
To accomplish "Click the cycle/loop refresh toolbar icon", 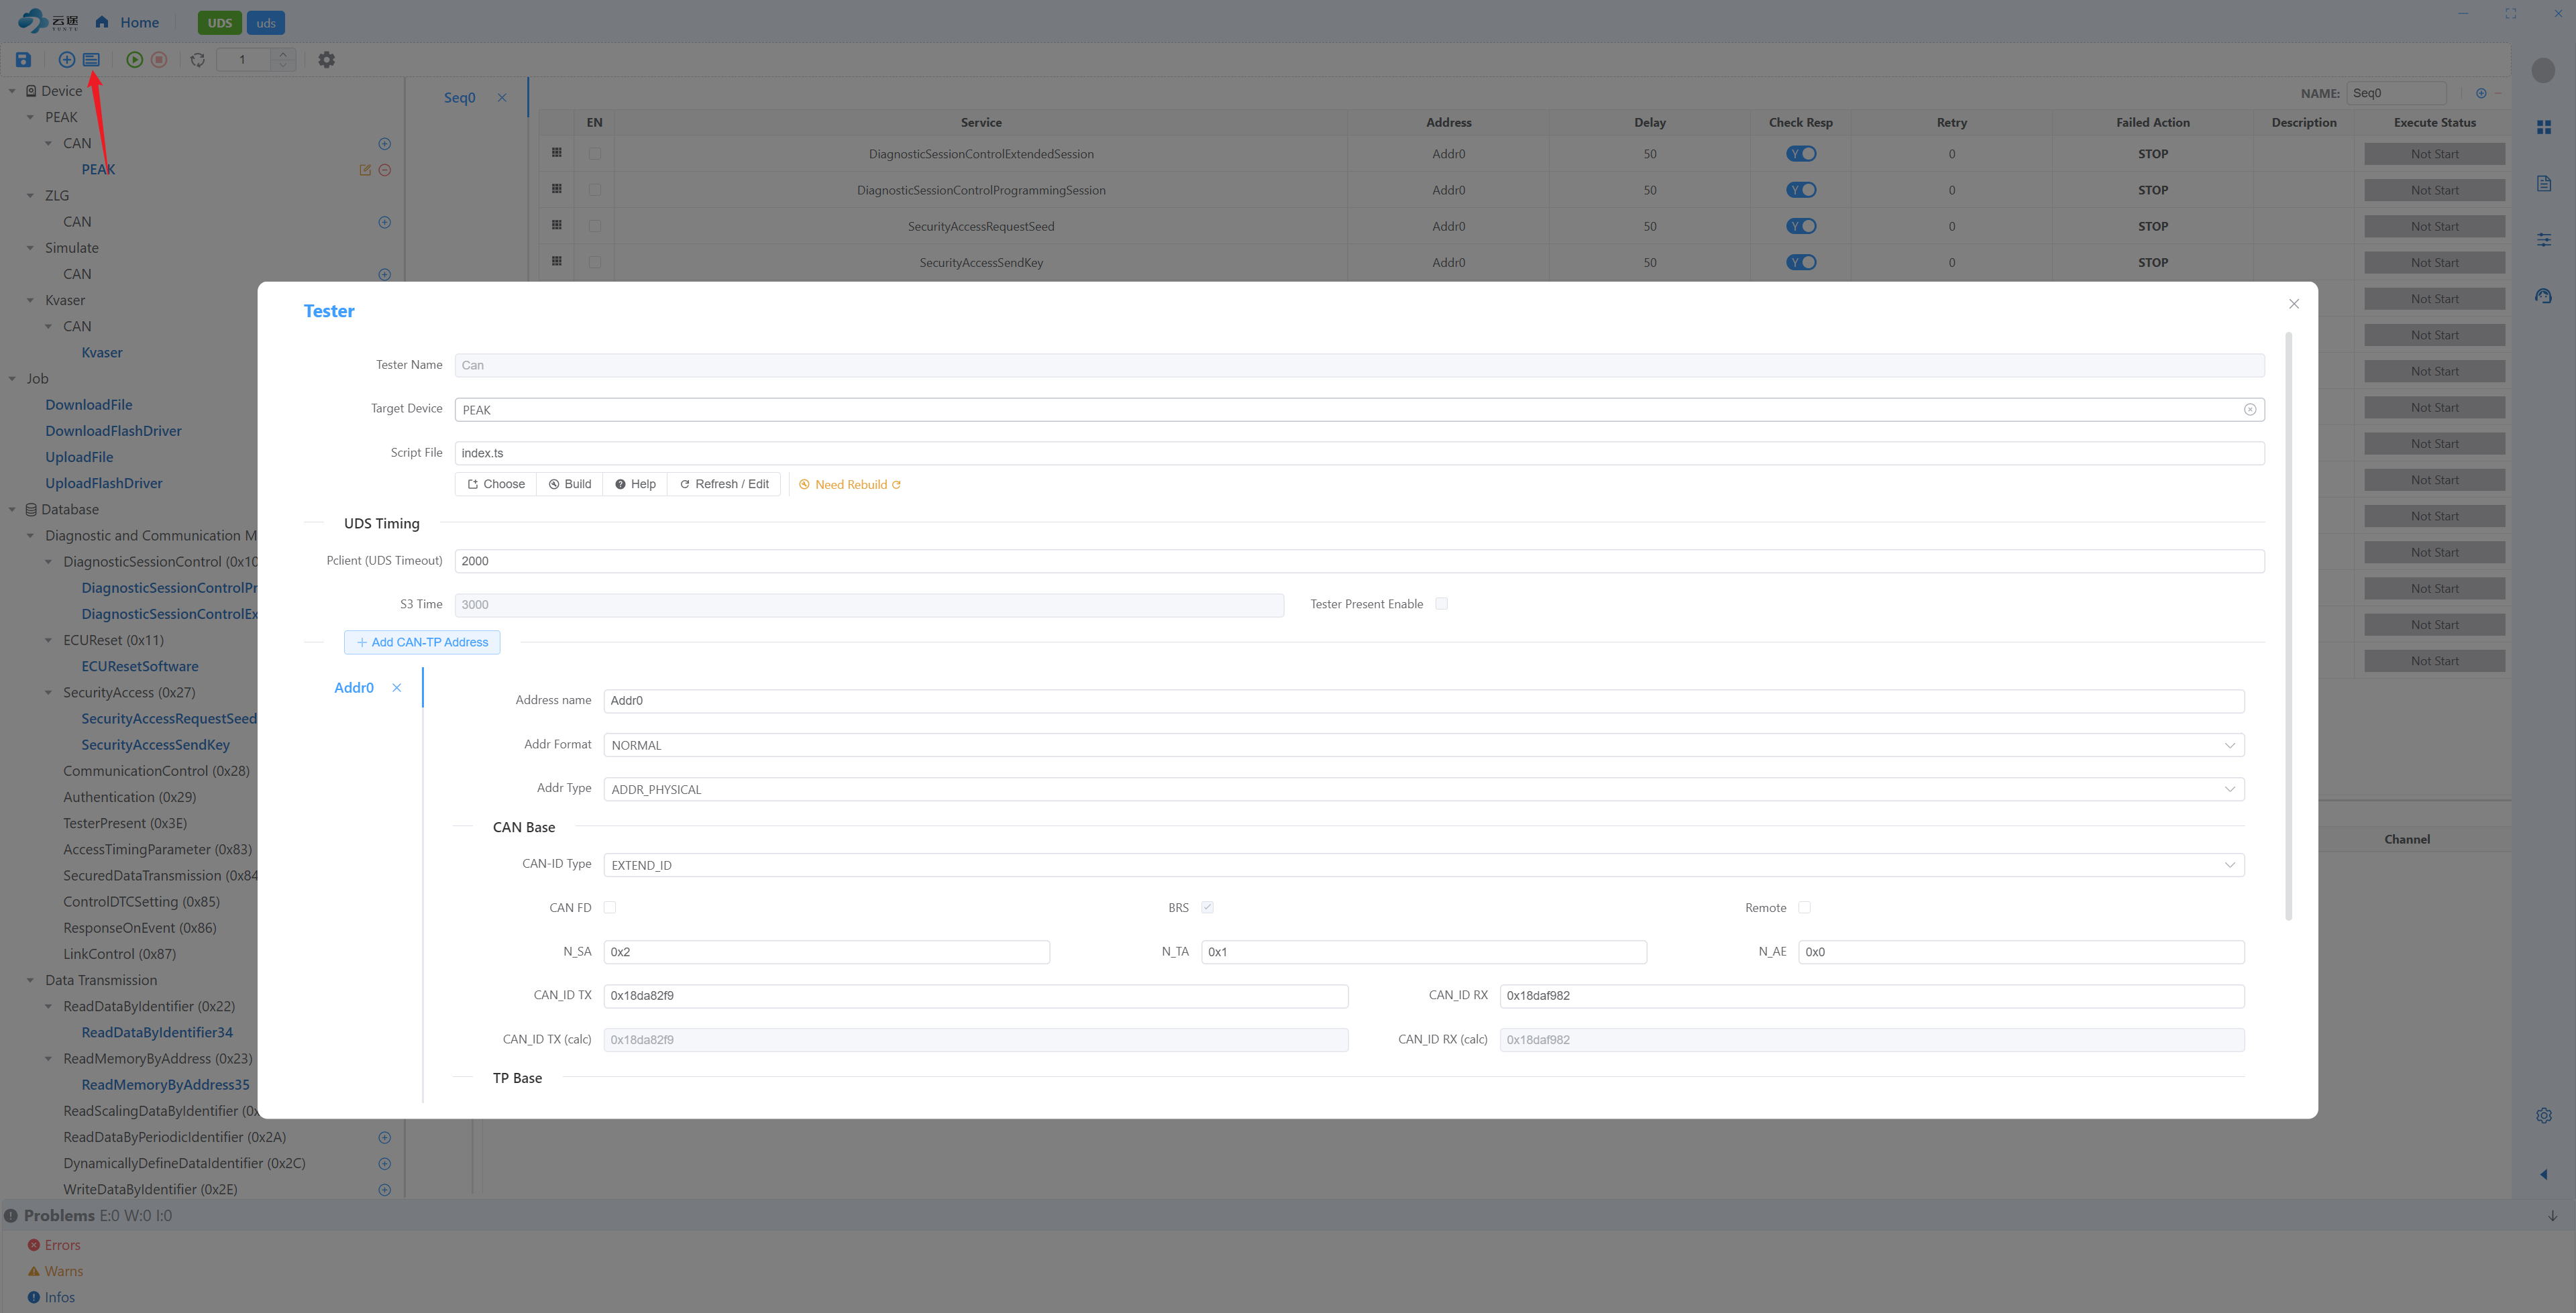I will 198,60.
